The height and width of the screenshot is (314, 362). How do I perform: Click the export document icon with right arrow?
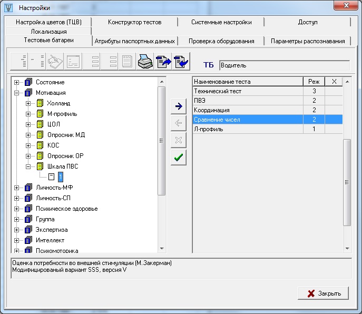[163, 62]
